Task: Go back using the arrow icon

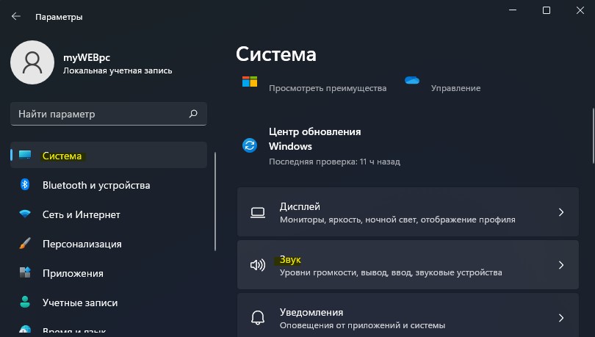Action: click(x=16, y=16)
